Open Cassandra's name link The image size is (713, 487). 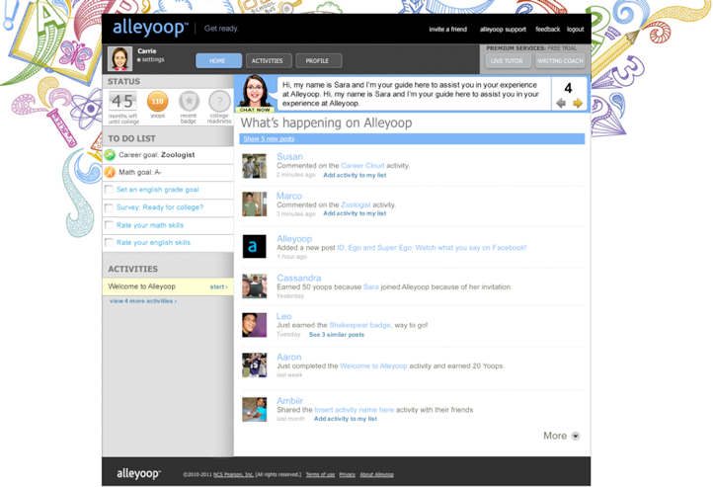[299, 278]
